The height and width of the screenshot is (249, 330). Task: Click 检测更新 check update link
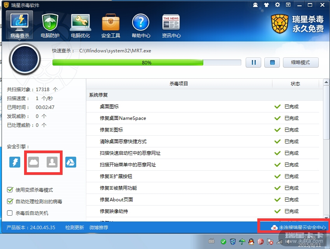pos(75,227)
